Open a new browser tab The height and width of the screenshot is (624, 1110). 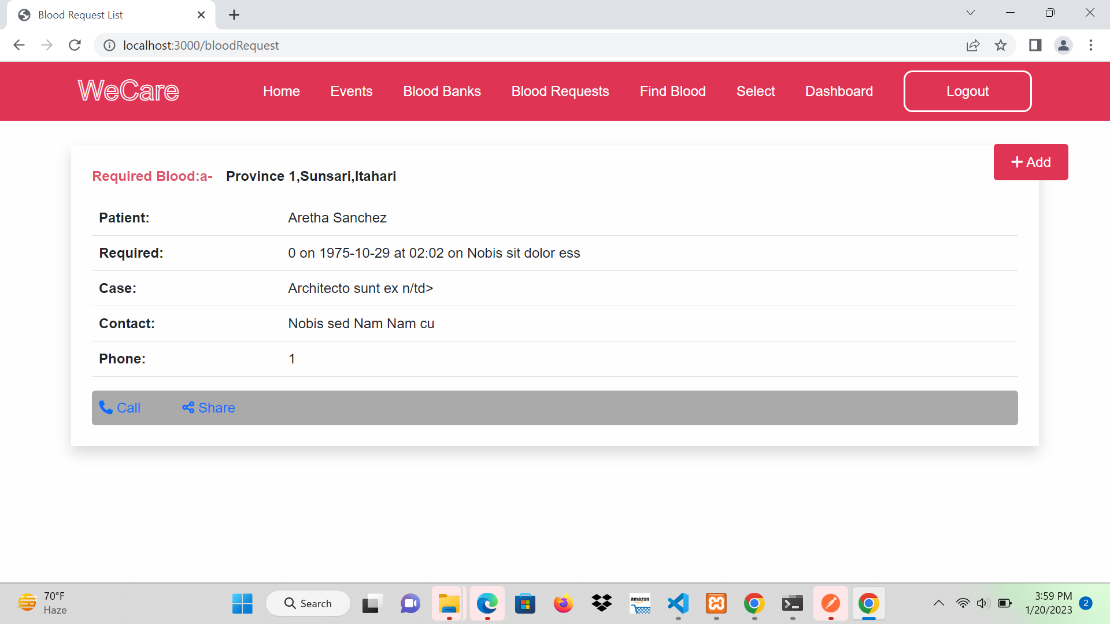[x=234, y=15]
